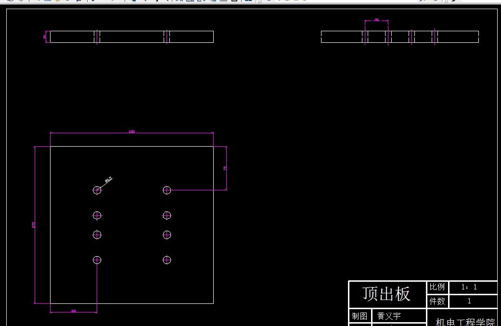
Task: Select the top edge of the square plate
Action: pyautogui.click(x=132, y=147)
